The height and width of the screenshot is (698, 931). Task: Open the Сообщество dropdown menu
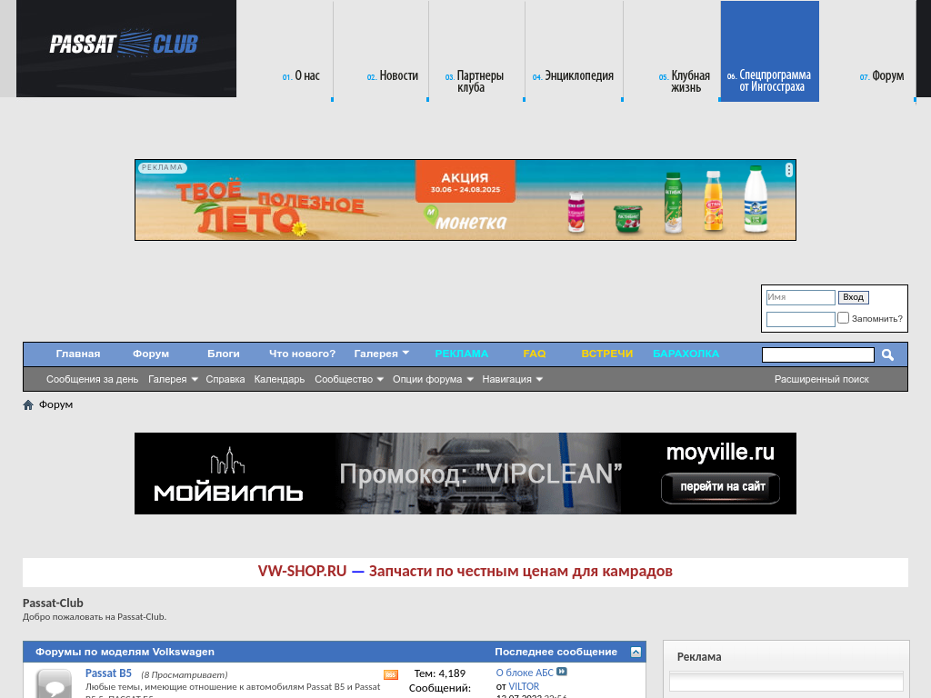tap(349, 379)
